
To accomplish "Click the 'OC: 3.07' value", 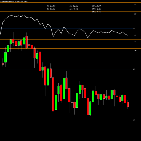I will (x=96, y=6).
